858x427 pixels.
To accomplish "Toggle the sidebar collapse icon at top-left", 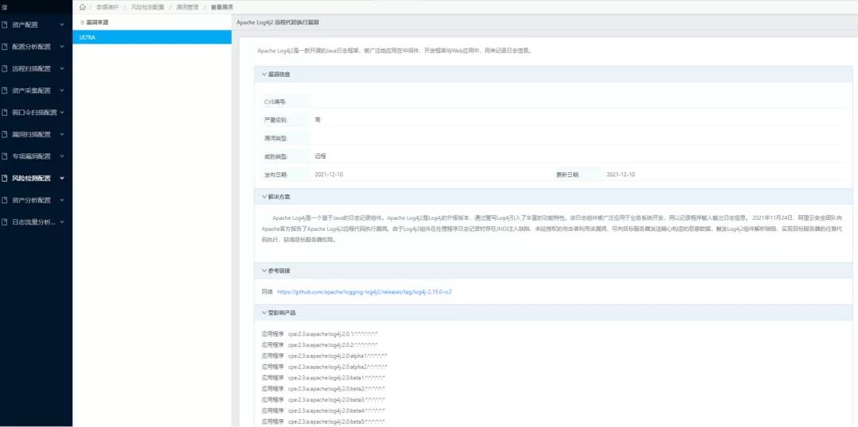I will (4, 7).
